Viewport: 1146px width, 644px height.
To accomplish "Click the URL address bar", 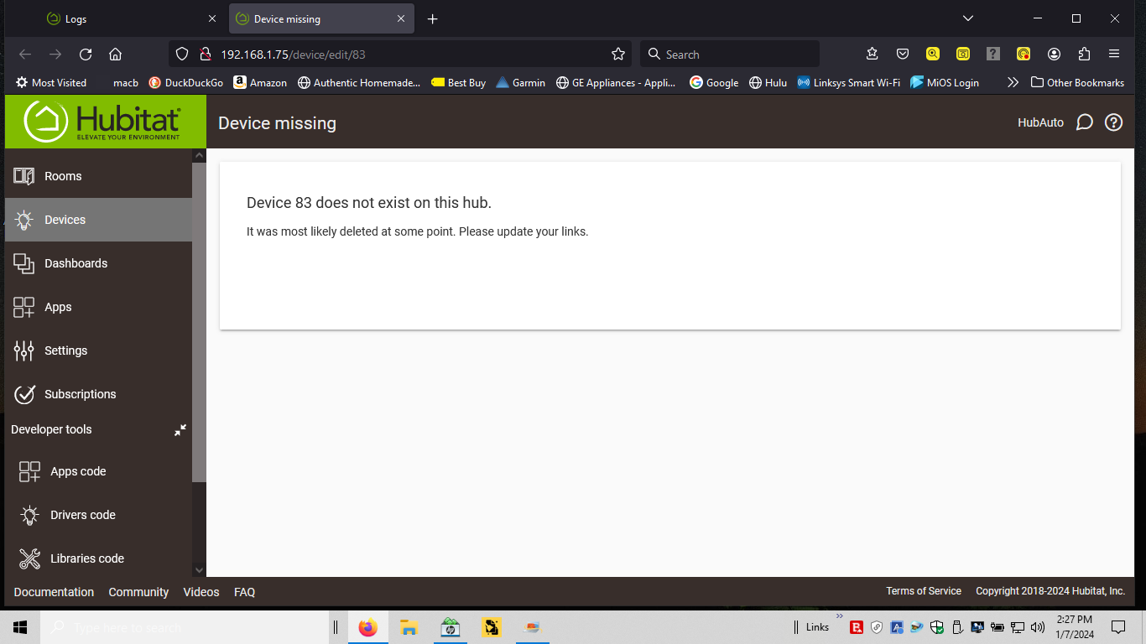I will 403,55.
